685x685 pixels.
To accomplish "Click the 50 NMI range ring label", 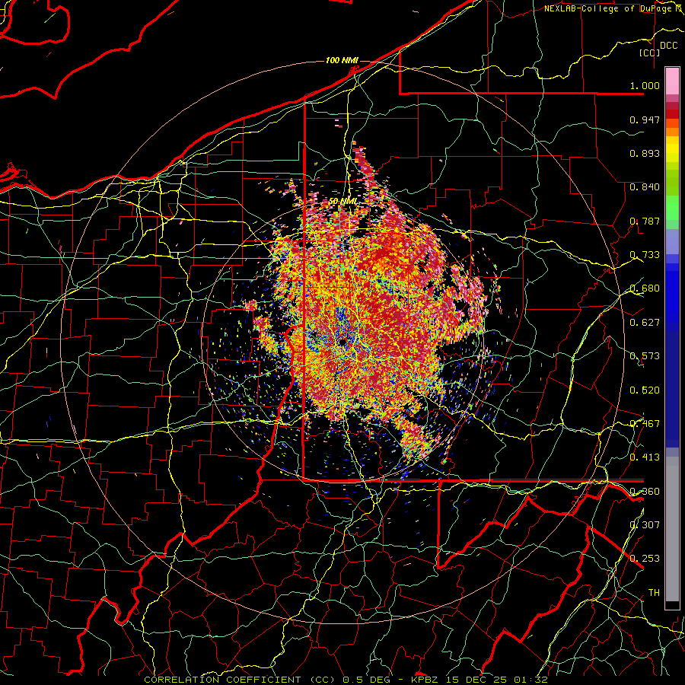I will click(343, 202).
